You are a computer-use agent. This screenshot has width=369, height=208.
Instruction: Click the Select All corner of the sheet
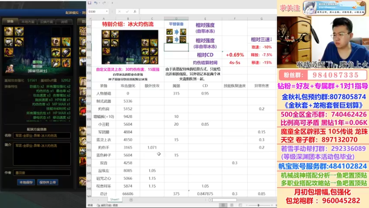89,18
